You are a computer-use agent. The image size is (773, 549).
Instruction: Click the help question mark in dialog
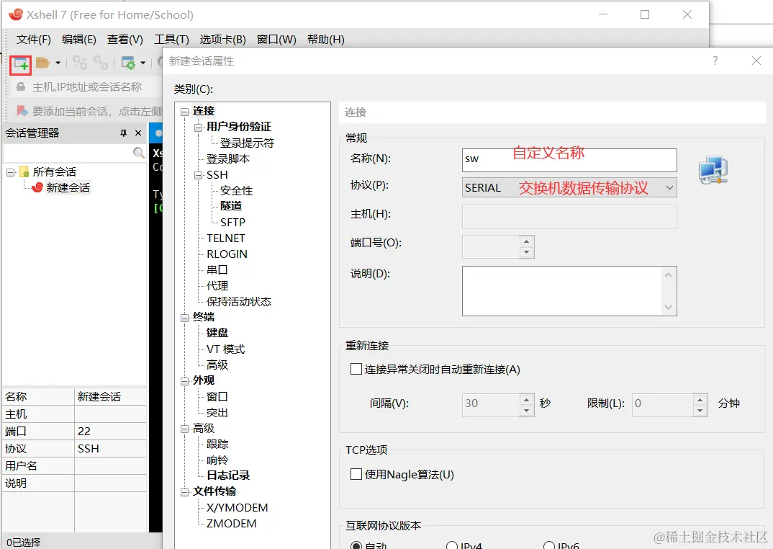pos(715,61)
